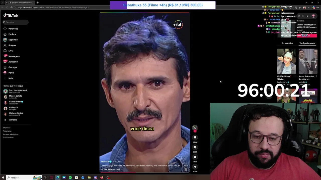This screenshot has height=180, width=321.
Task: Open Carioquita followed account
Action: (11, 108)
